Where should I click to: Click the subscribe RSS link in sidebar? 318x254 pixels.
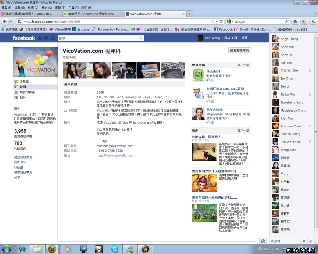[x=20, y=162]
